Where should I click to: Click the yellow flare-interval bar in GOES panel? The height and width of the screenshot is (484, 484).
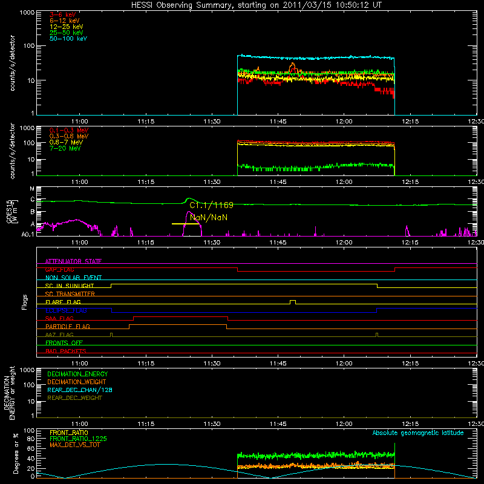click(185, 224)
